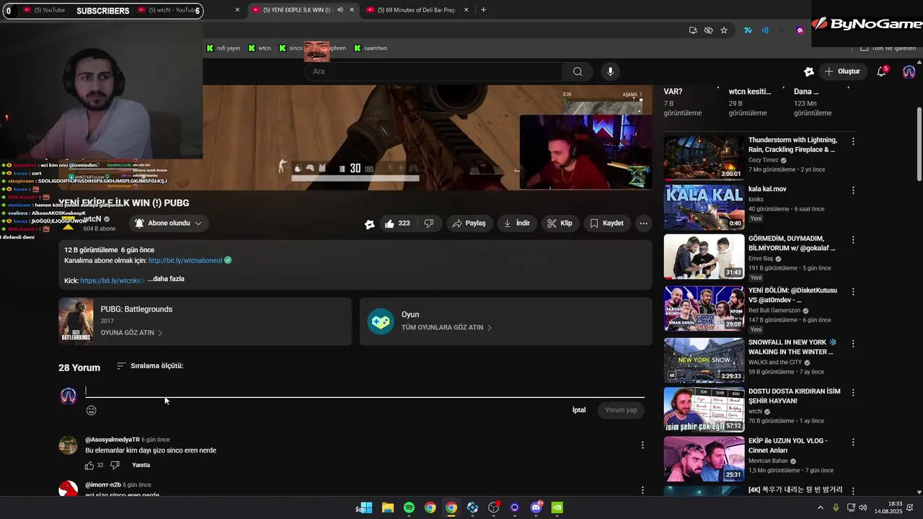923x519 pixels.
Task: Open options menu for kala kal.mov video
Action: (x=853, y=190)
